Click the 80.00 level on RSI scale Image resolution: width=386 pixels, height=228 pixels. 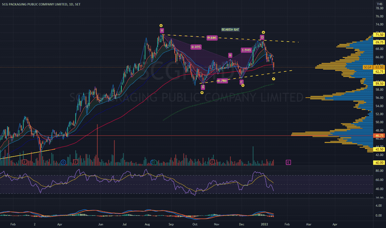379,170
